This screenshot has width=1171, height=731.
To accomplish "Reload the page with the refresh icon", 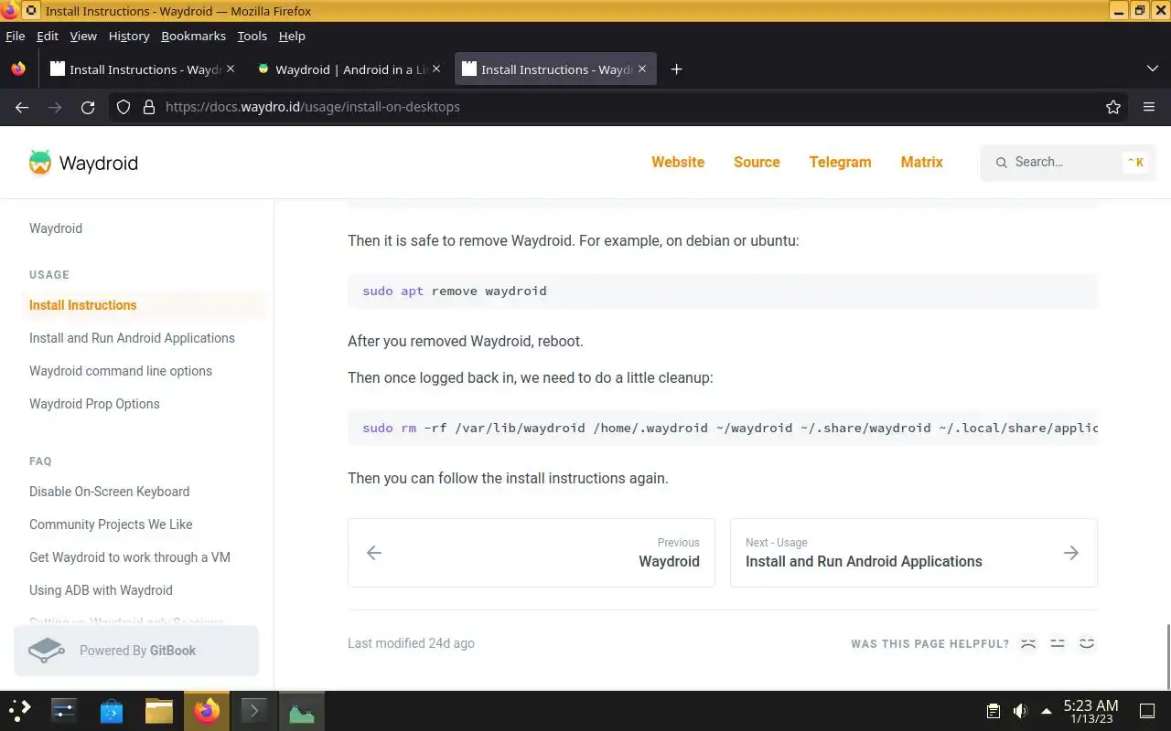I will [x=88, y=107].
